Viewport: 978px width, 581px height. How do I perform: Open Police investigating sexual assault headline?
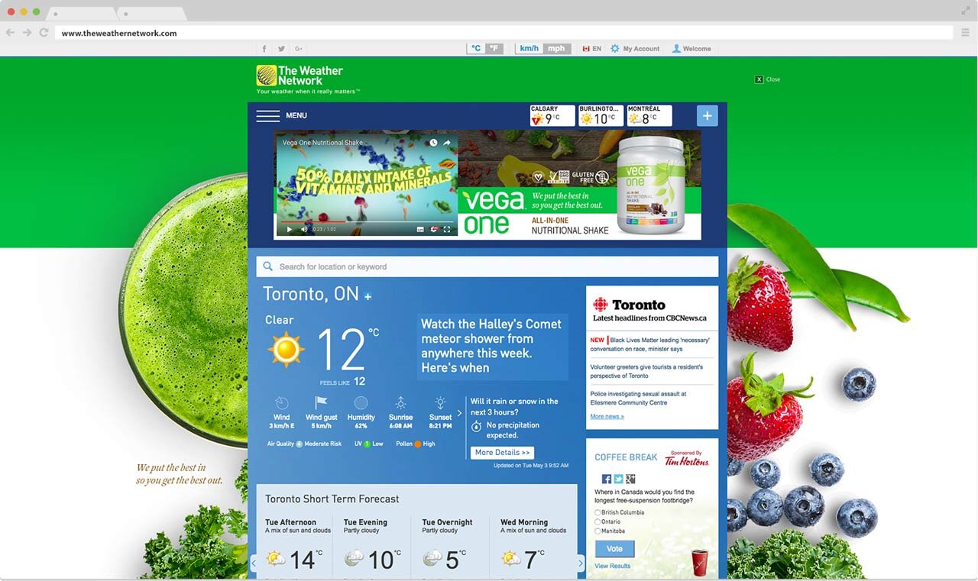coord(638,398)
